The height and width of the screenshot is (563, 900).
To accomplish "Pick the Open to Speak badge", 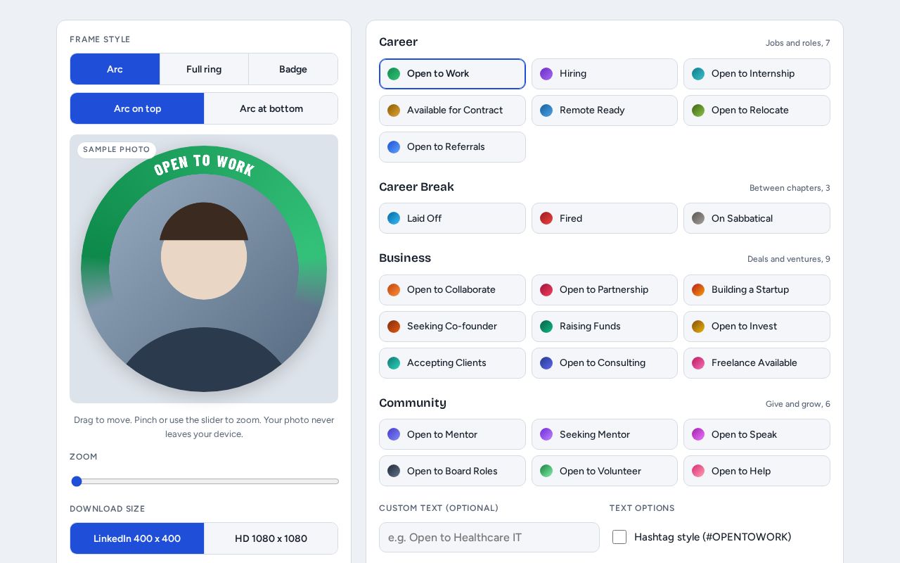I will (757, 434).
